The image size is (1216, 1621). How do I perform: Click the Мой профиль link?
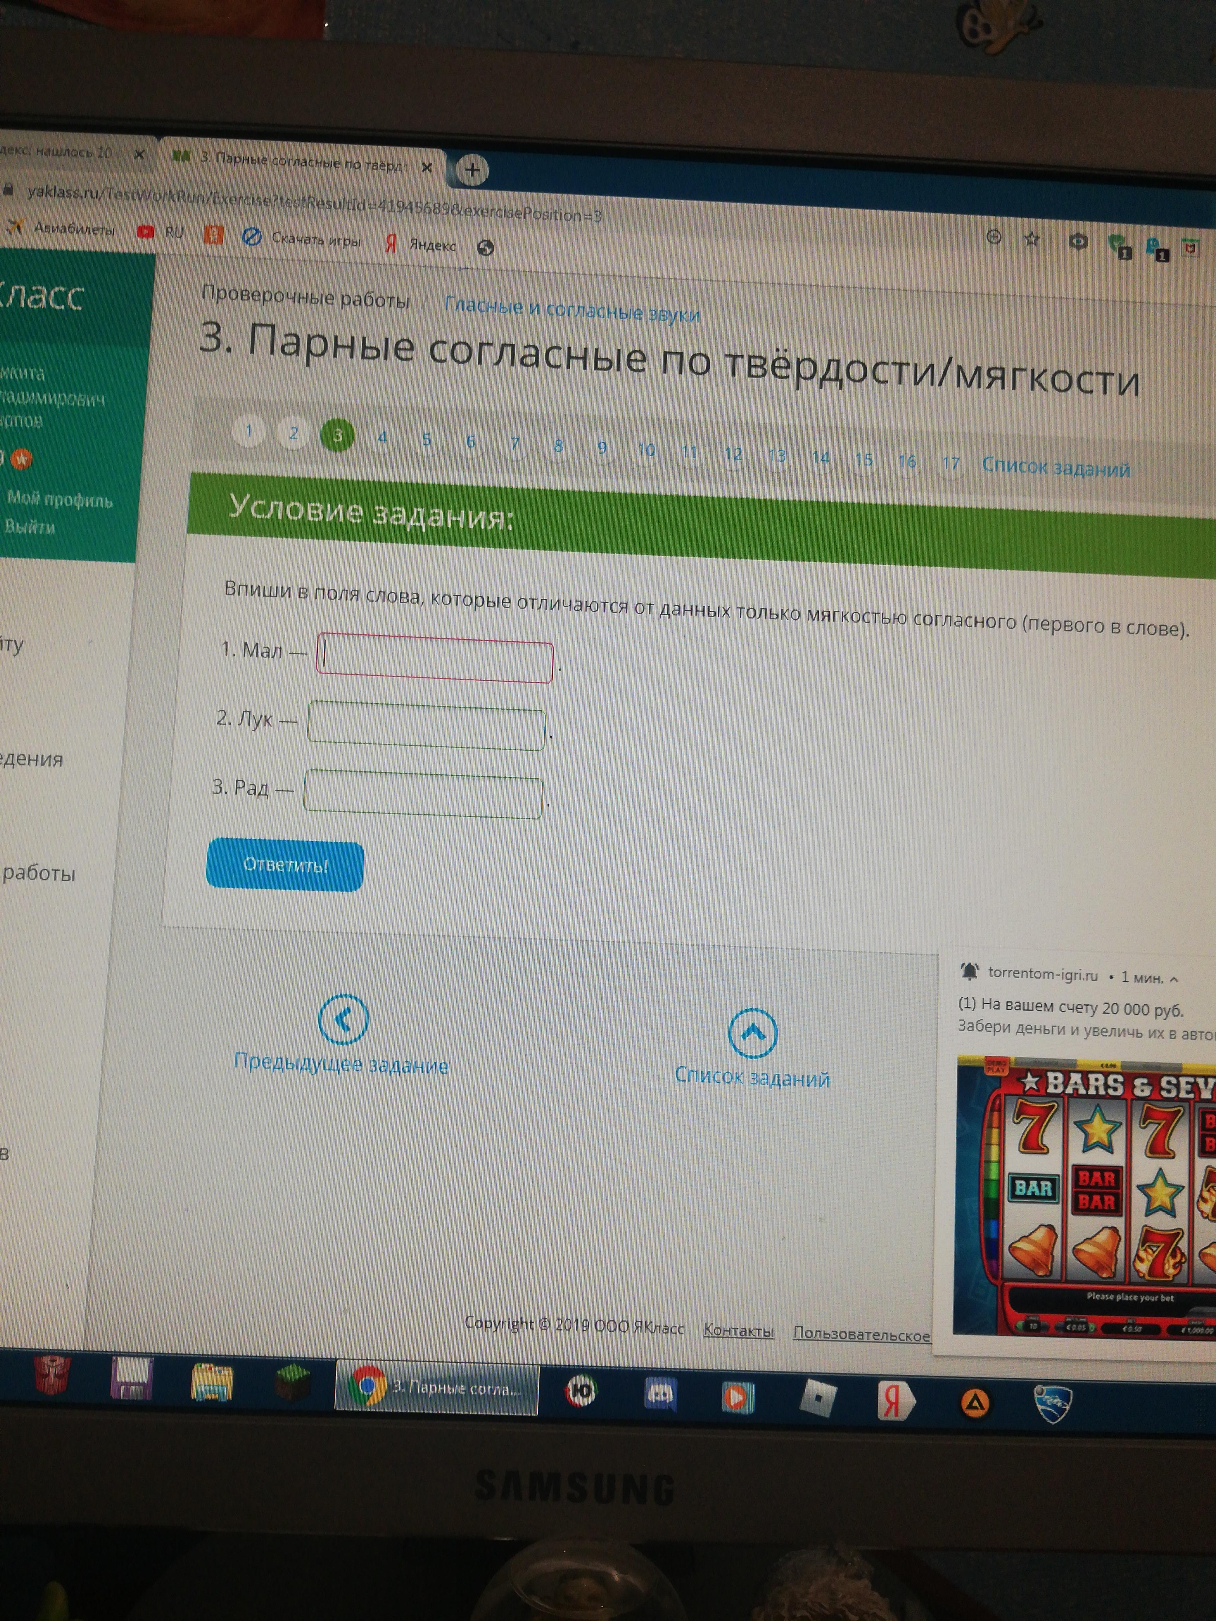click(59, 500)
